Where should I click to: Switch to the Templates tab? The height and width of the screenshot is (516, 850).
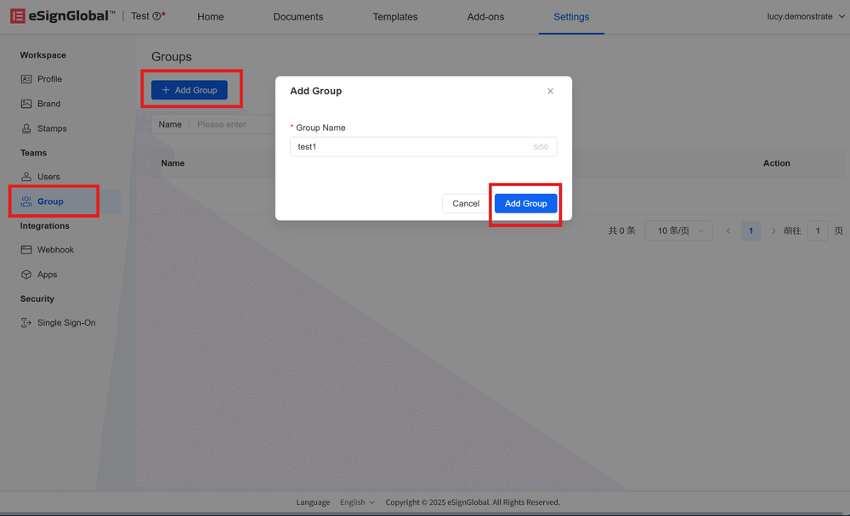395,17
